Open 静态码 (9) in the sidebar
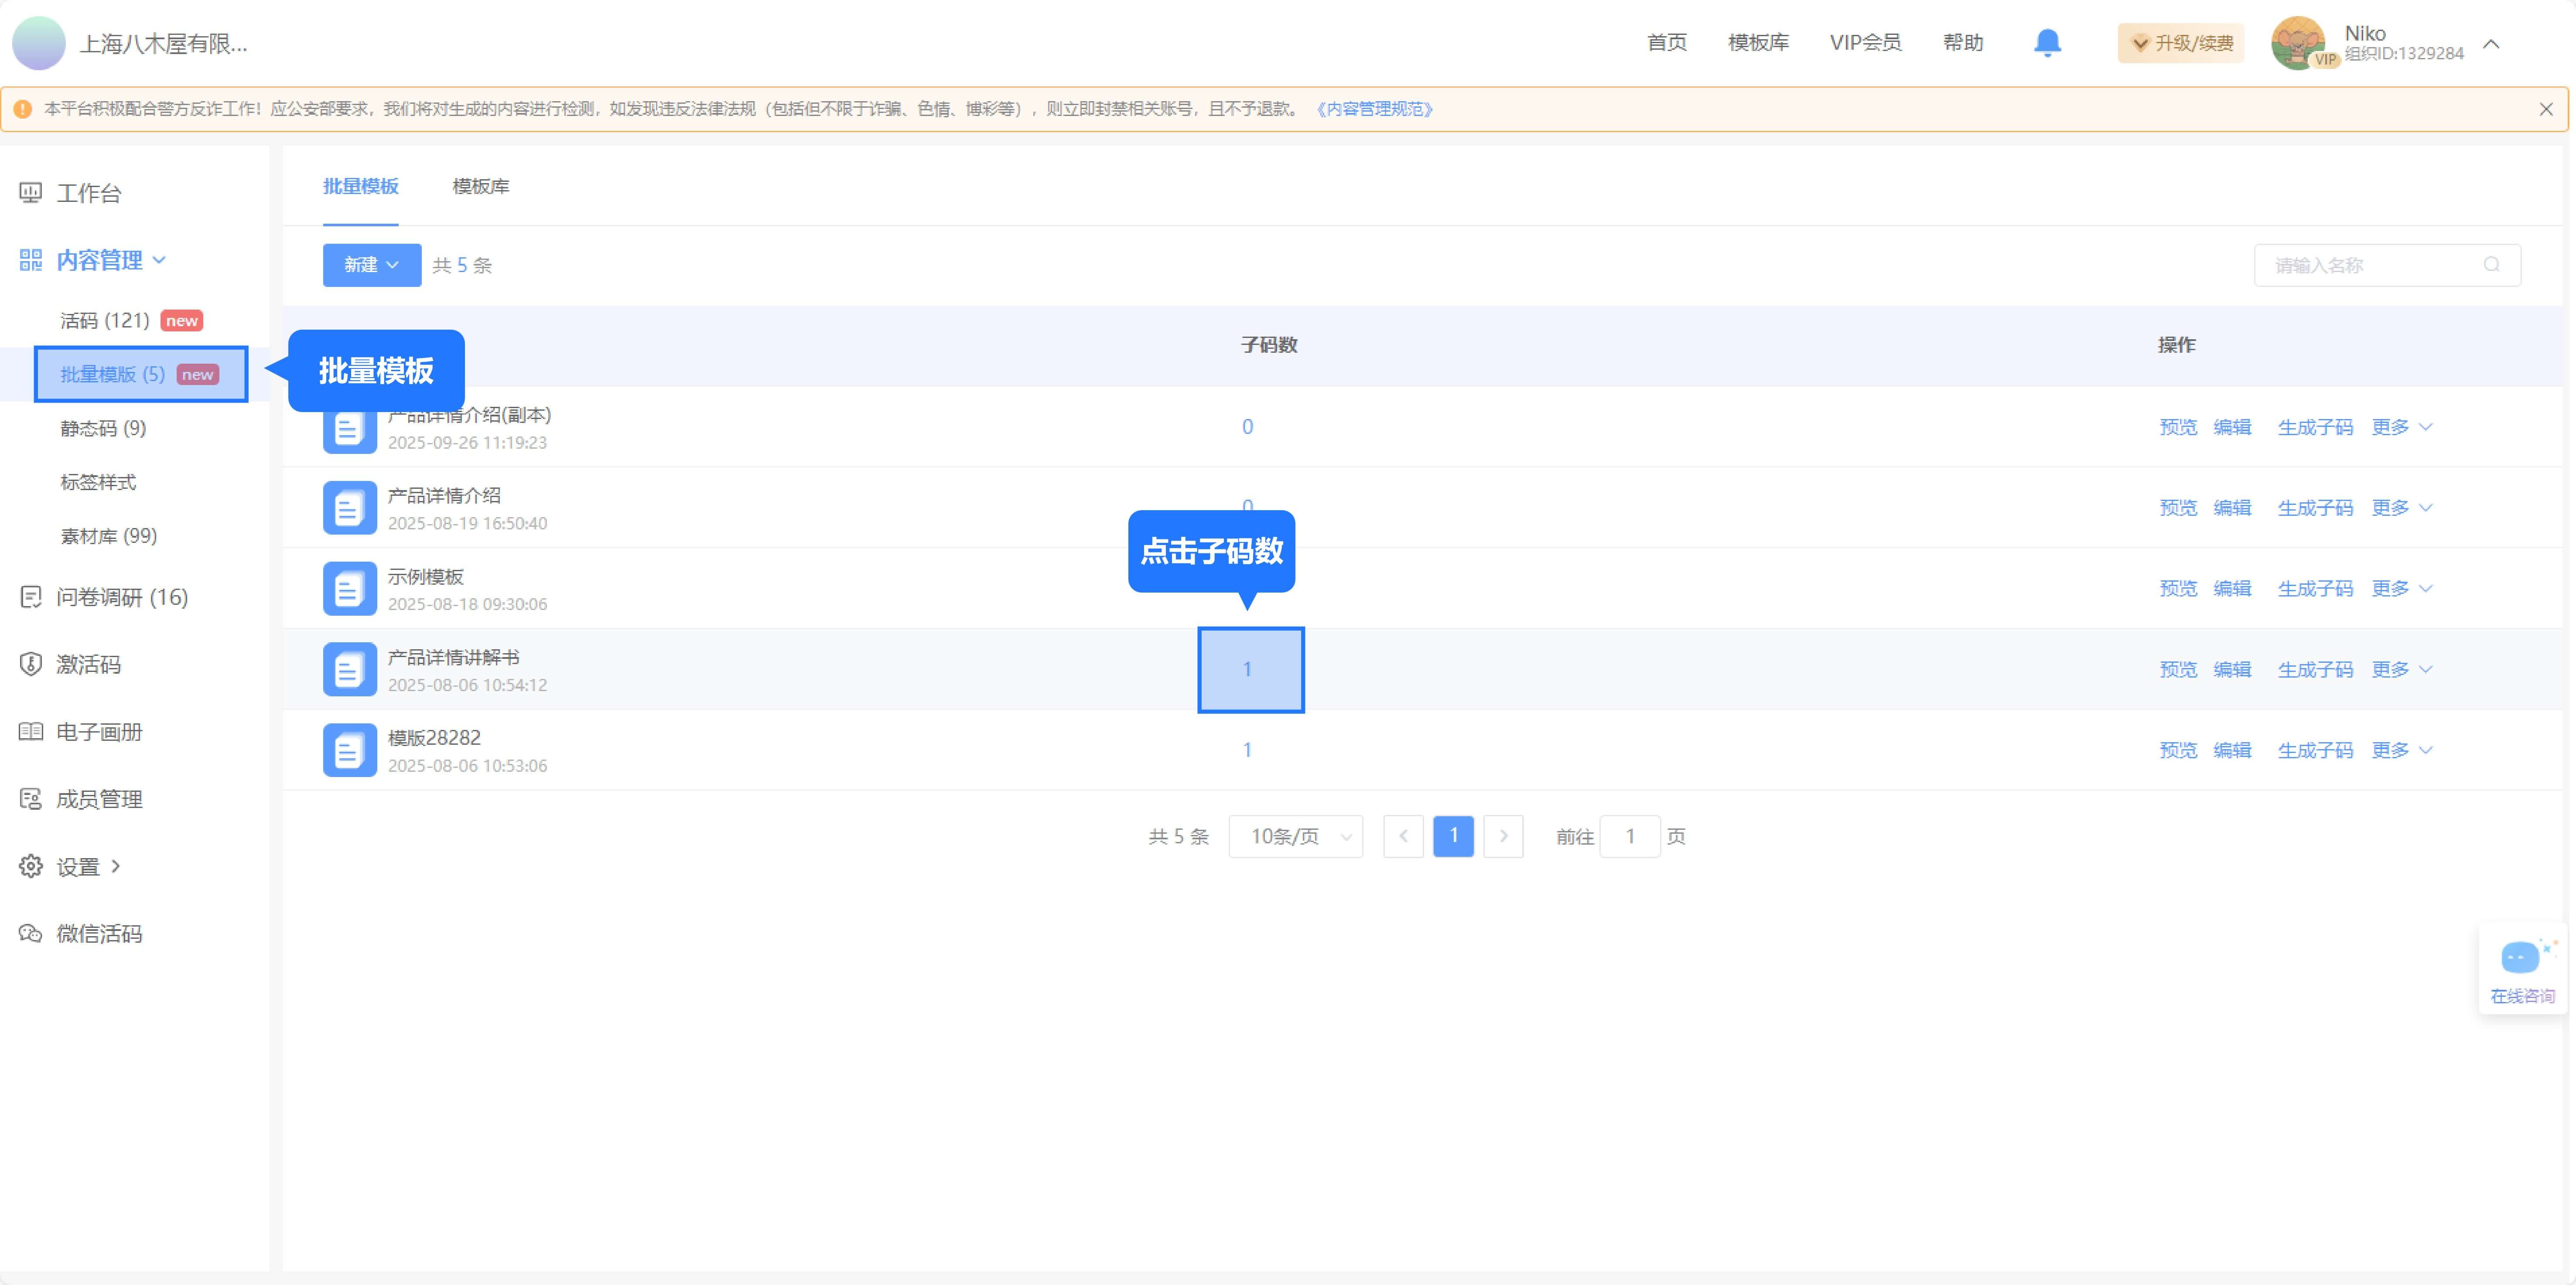The width and height of the screenshot is (2576, 1285). pyautogui.click(x=102, y=428)
